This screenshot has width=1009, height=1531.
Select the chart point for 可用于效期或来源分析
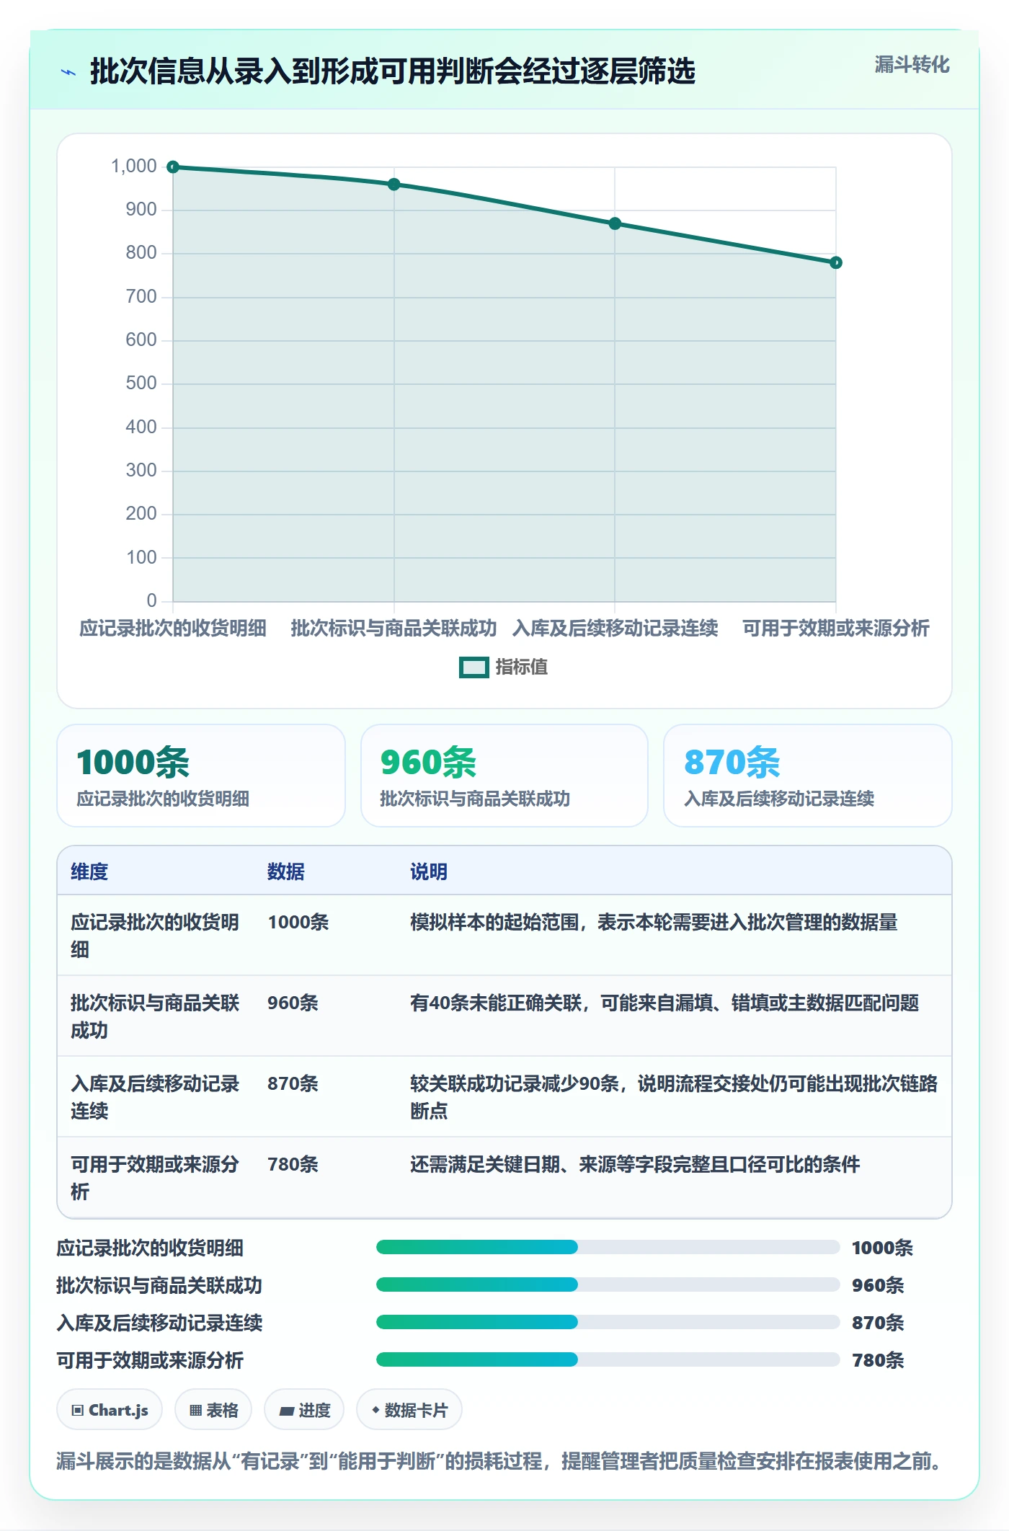click(x=836, y=262)
